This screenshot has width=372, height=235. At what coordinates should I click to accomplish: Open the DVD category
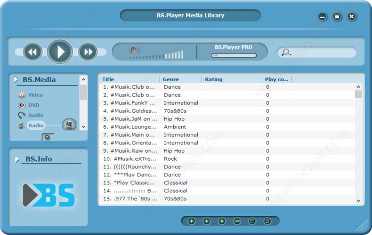(x=34, y=105)
